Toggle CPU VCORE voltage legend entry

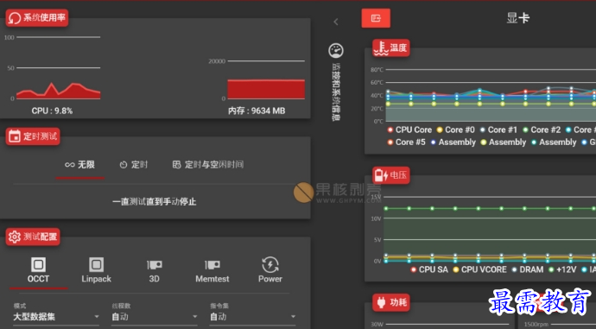click(x=479, y=269)
